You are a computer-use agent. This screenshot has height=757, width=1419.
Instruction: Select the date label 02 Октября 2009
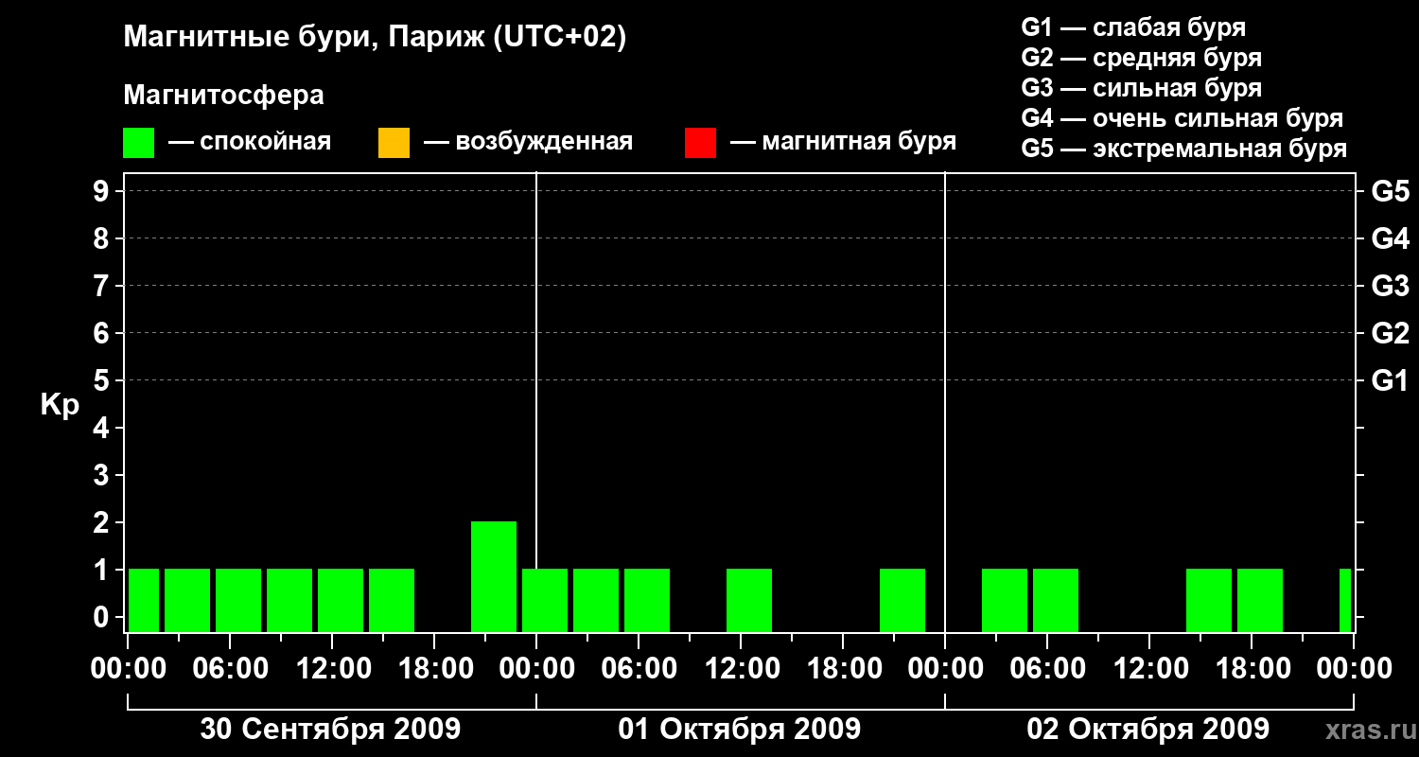click(1148, 729)
